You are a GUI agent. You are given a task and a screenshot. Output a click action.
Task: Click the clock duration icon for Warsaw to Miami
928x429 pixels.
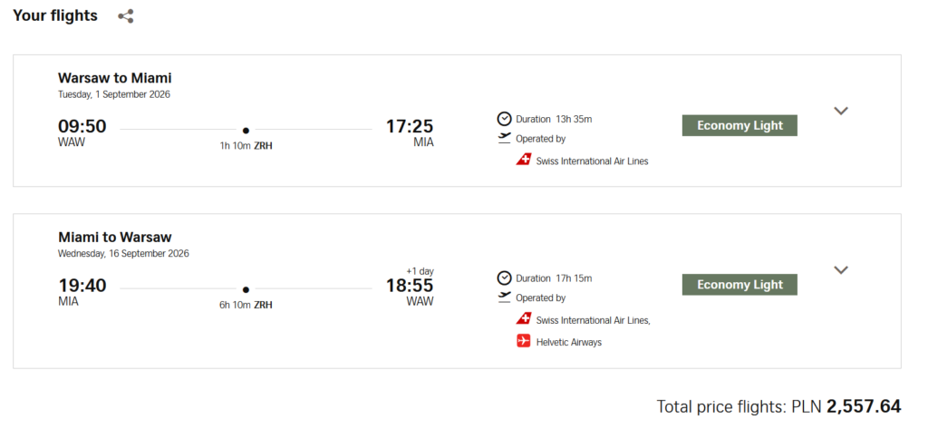[x=505, y=119]
